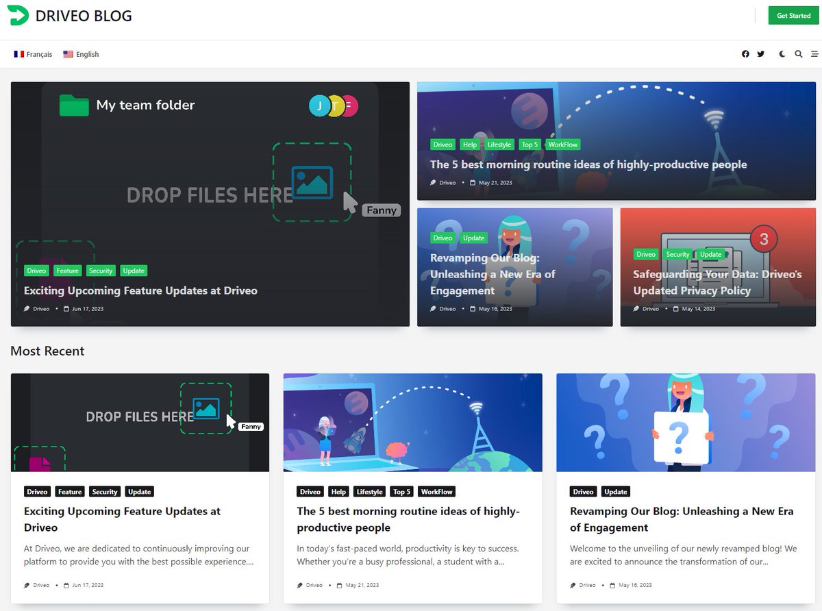Screen dimensions: 822x611
Task: Open the Facebook icon in the header
Action: [x=745, y=54]
